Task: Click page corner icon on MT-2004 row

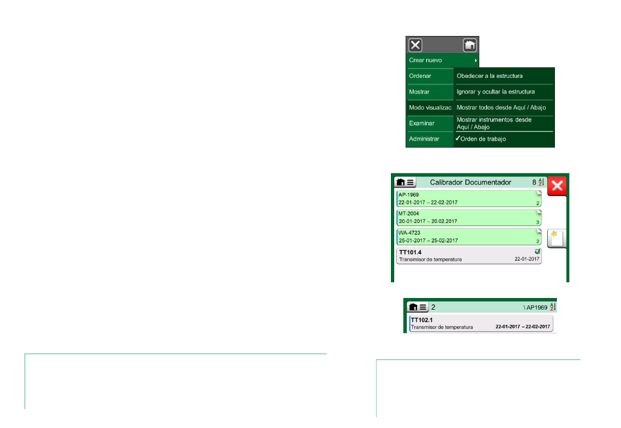Action: pyautogui.click(x=539, y=212)
